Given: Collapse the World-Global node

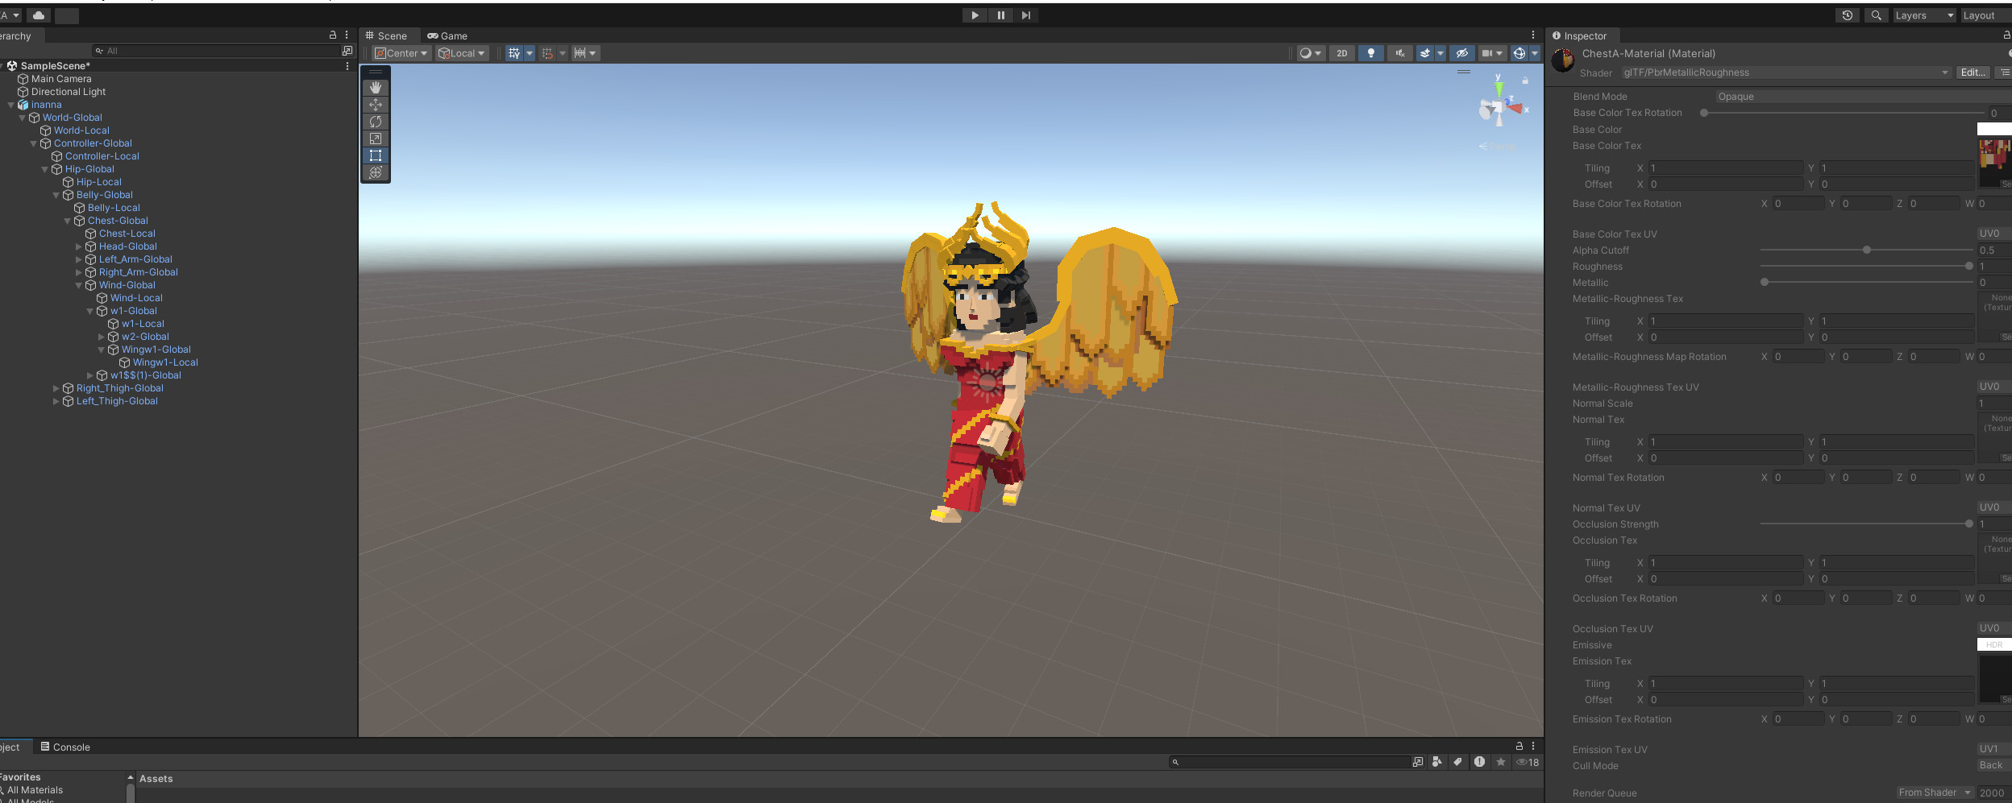Looking at the screenshot, I should tap(22, 118).
